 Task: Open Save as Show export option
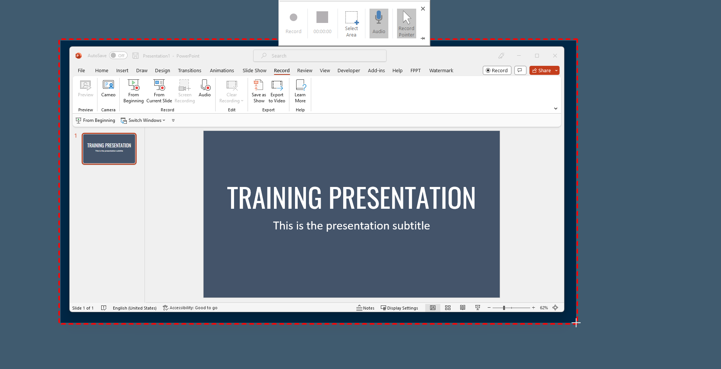tap(259, 90)
